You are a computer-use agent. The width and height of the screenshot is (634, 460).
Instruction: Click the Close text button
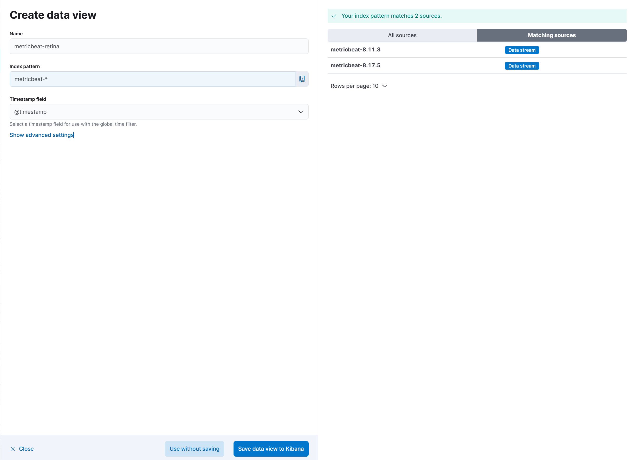(x=26, y=449)
